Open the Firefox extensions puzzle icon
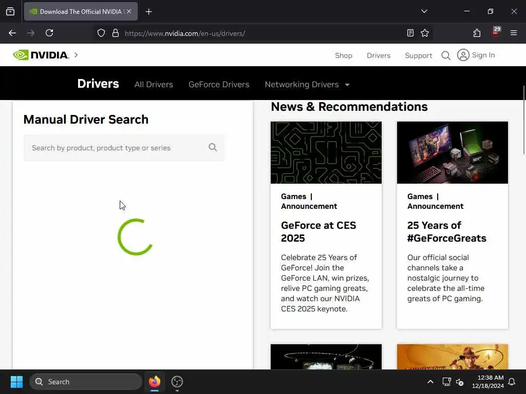The image size is (526, 394). 477,33
